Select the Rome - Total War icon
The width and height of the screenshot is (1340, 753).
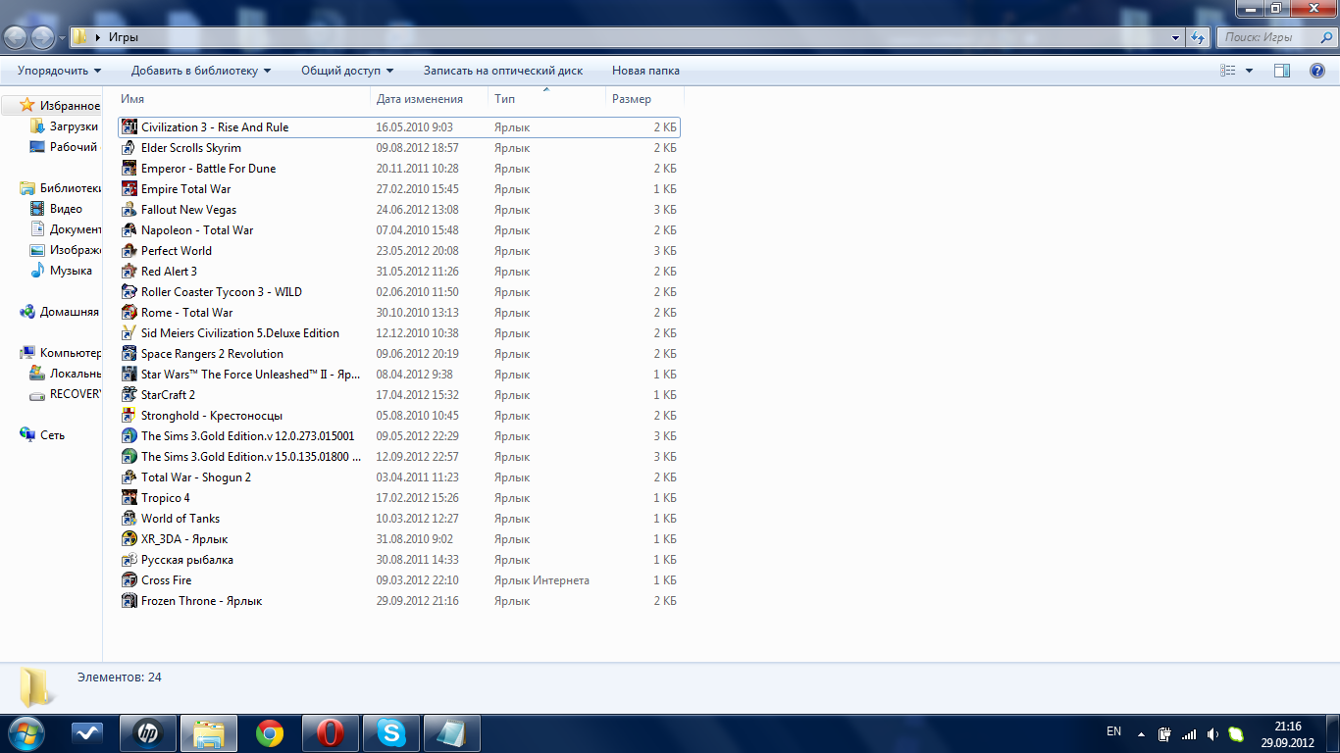pyautogui.click(x=129, y=313)
